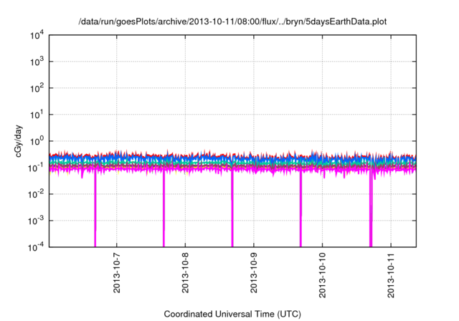The image size is (459, 321).
Task: Click the 10^-1 y-axis tick label
Action: 36,168
